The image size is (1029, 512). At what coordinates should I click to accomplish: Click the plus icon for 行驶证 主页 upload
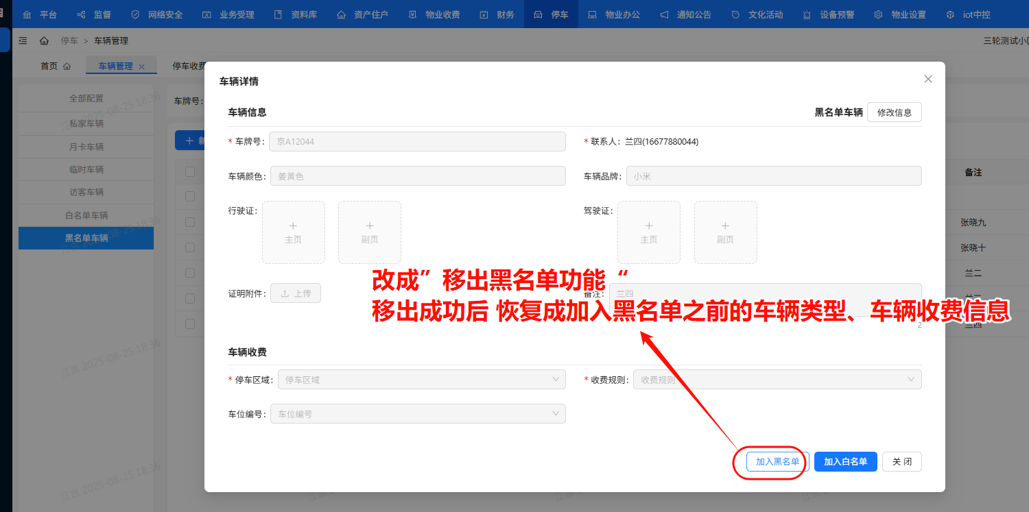[x=293, y=225]
